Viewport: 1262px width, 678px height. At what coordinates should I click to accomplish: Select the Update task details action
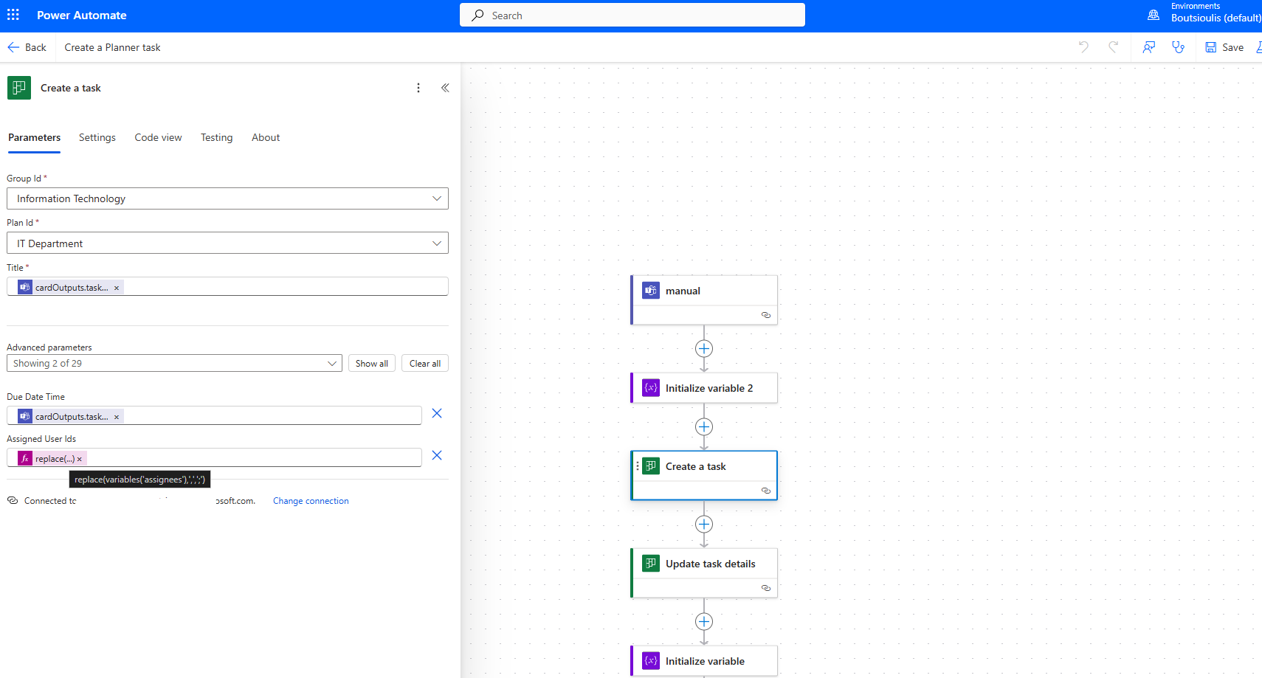[704, 573]
